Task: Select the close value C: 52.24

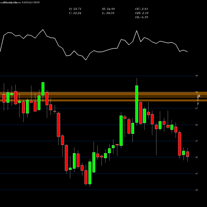Action: (75, 13)
